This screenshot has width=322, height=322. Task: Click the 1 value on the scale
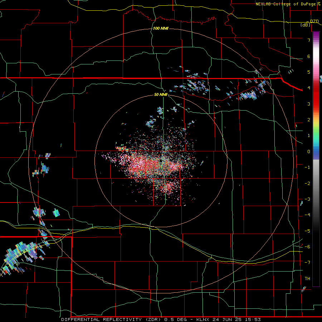(309, 135)
